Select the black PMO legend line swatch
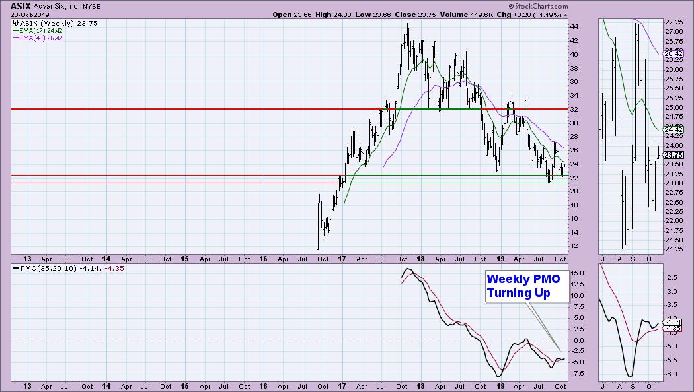 pos(15,268)
